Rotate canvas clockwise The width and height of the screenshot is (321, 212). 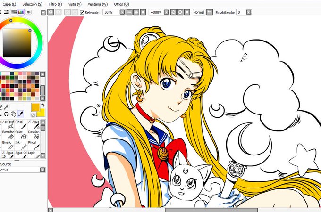(x=180, y=12)
